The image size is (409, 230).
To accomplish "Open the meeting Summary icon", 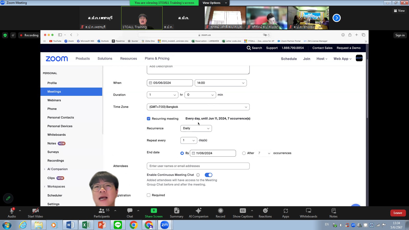I will (177, 211).
